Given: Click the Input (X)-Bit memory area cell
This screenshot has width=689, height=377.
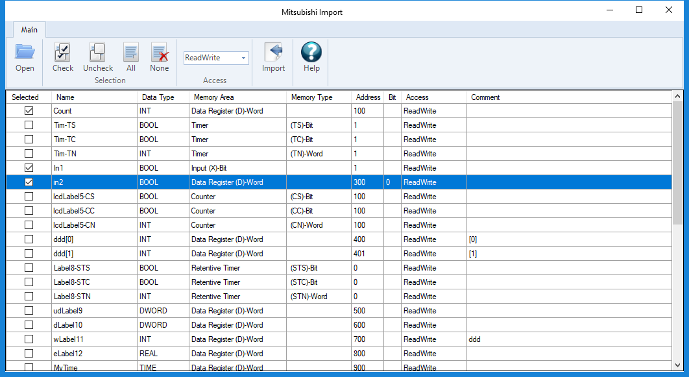Looking at the screenshot, I should click(237, 168).
